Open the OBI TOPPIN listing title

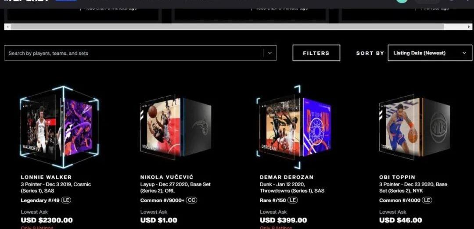pyautogui.click(x=397, y=177)
